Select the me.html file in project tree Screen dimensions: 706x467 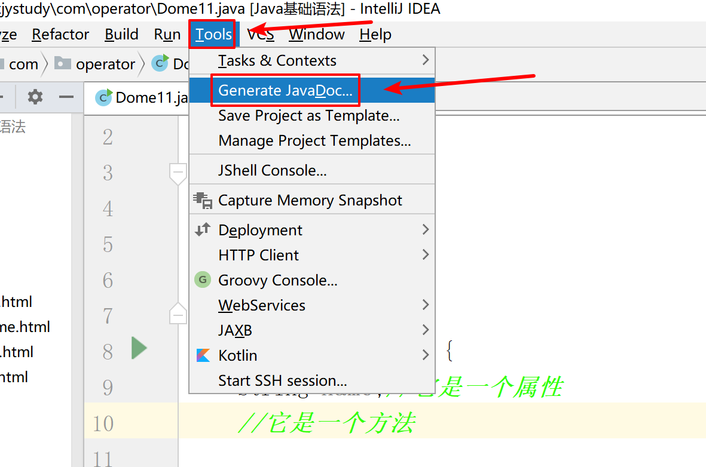pyautogui.click(x=25, y=327)
